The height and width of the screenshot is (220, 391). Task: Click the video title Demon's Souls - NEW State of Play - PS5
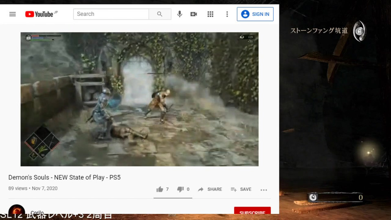65,177
